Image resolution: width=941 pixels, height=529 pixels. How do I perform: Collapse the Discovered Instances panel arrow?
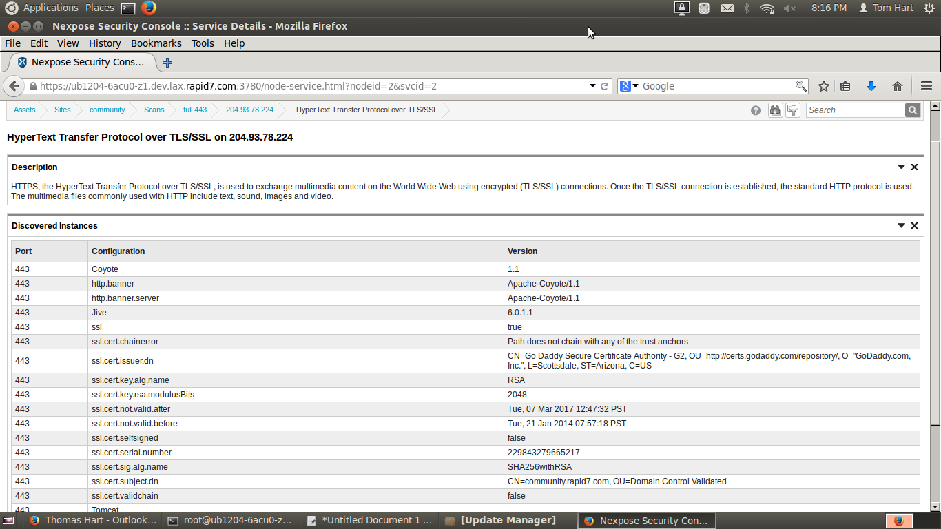tap(901, 226)
